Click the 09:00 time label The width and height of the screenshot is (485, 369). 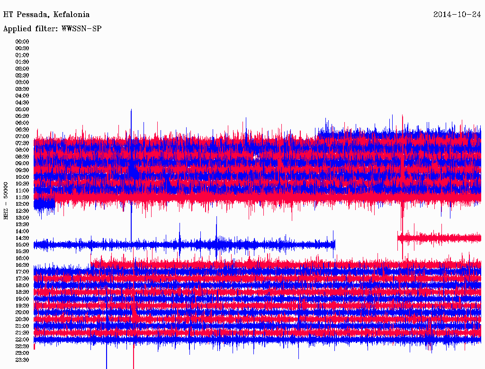click(22, 164)
